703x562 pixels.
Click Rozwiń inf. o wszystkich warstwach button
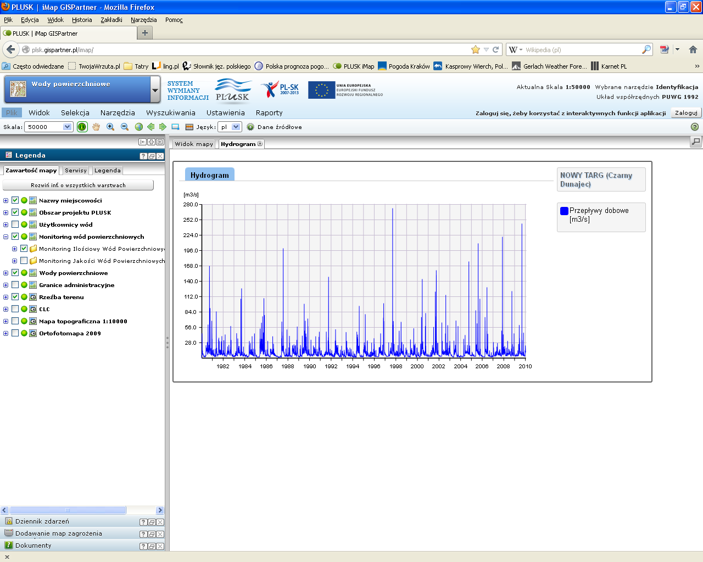pos(78,185)
